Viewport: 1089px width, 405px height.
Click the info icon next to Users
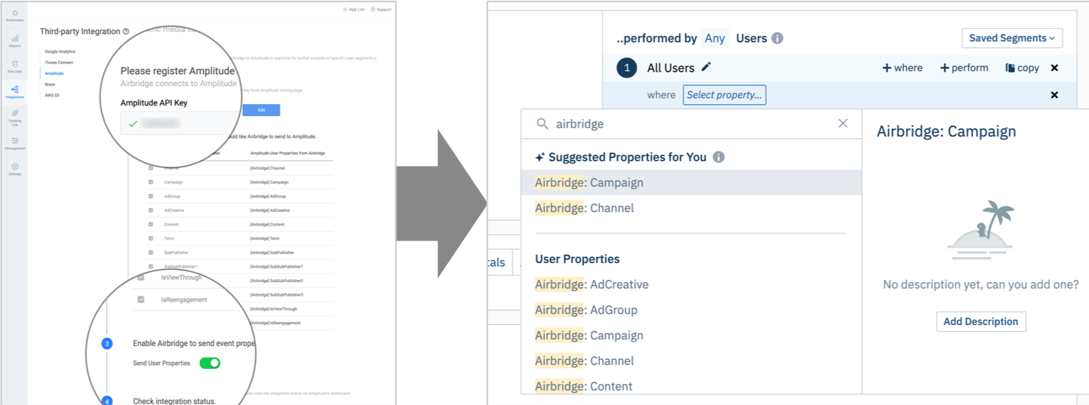click(x=777, y=38)
